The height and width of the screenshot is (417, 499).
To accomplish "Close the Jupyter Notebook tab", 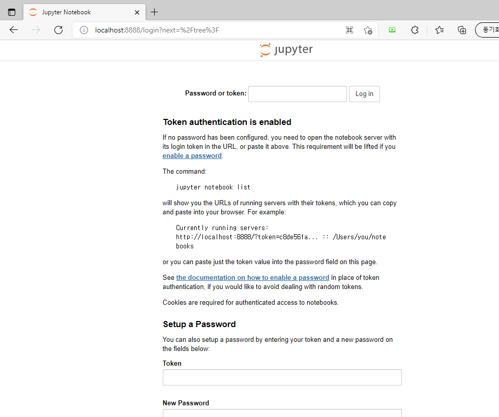I will (137, 12).
